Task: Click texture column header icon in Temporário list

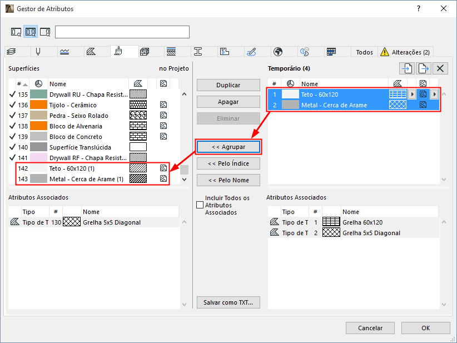Action: click(x=423, y=84)
